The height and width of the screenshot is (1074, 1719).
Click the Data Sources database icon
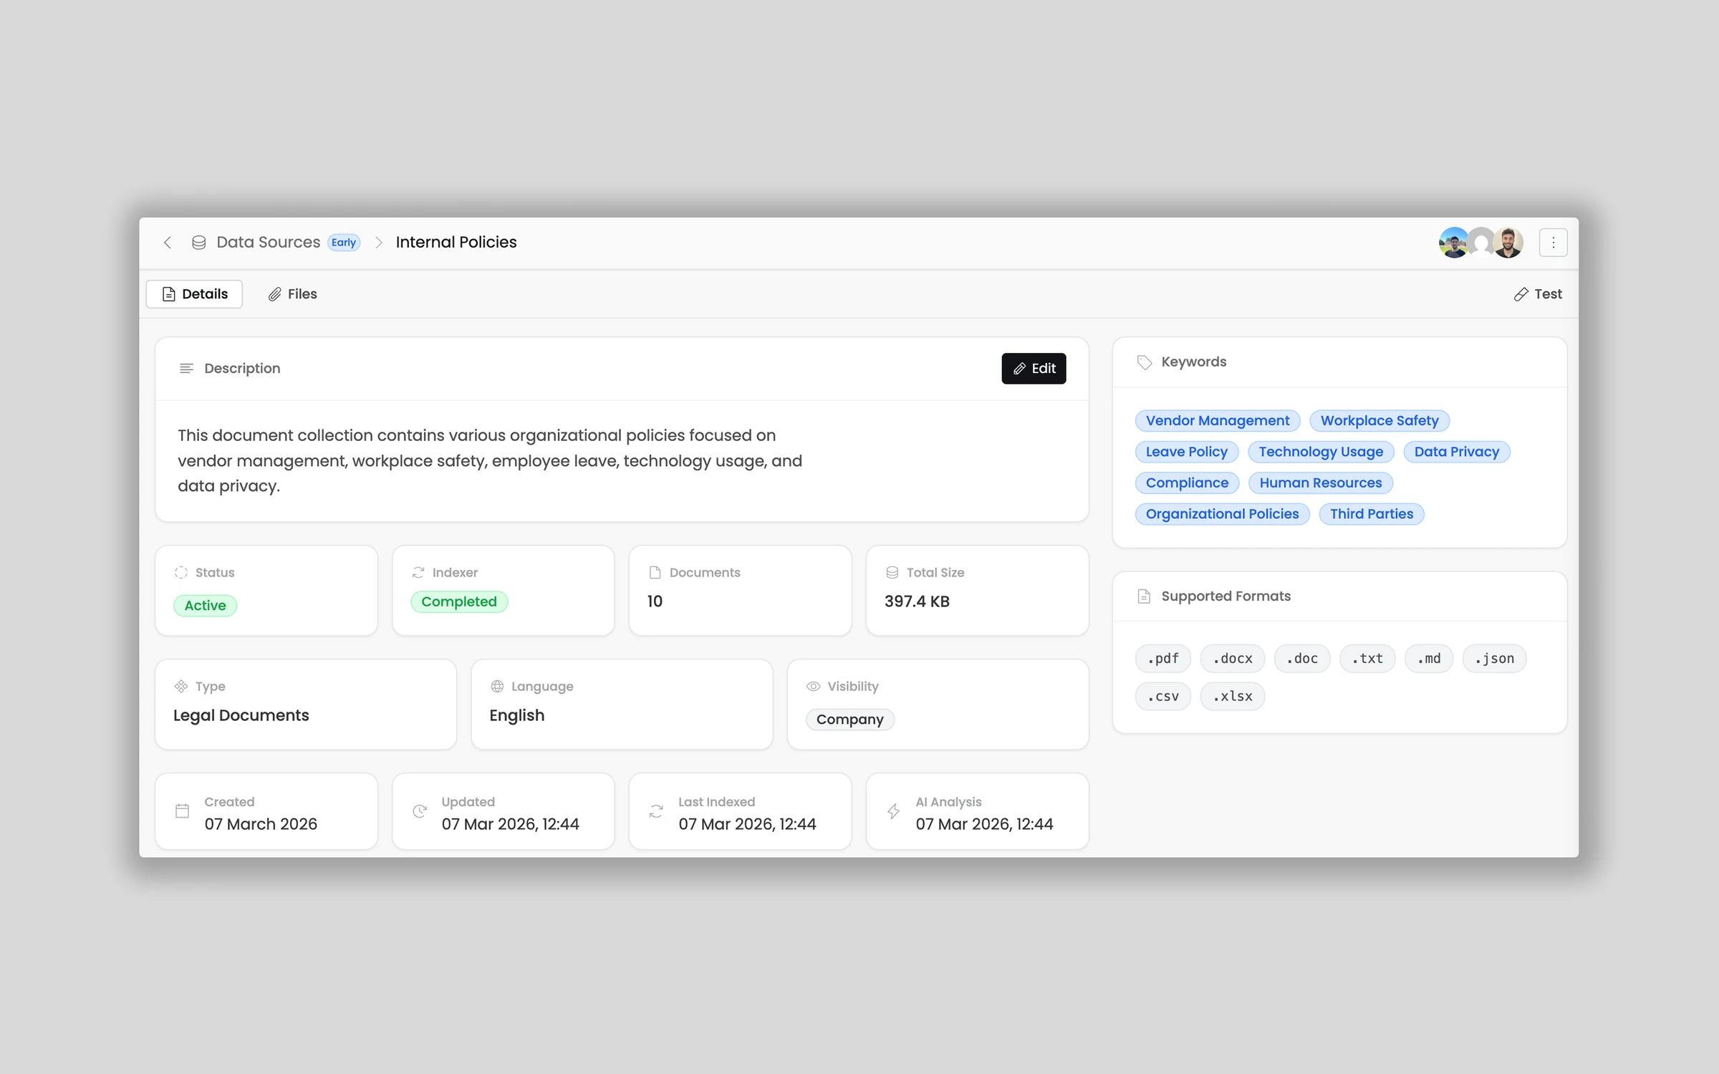point(199,243)
